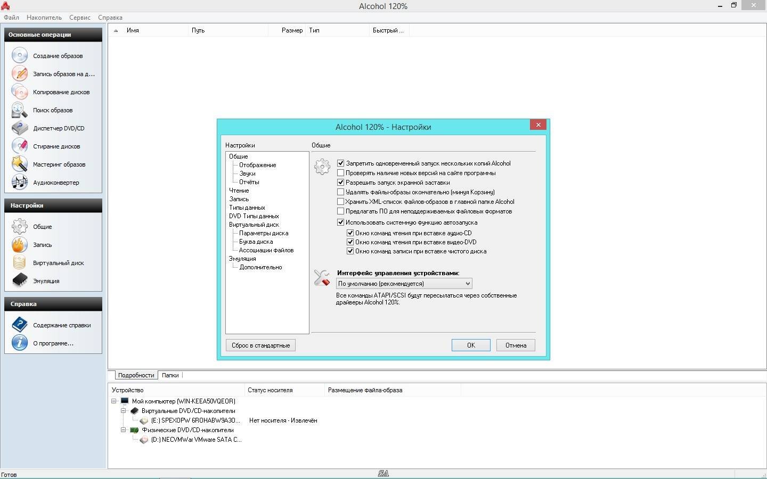Viewport: 767px width, 479px height.
Task: Click the Копирование дисков icon
Action: [20, 92]
